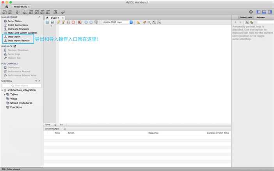Open find panel with magnifier icon
This screenshot has height=171, width=274.
pos(149,22)
